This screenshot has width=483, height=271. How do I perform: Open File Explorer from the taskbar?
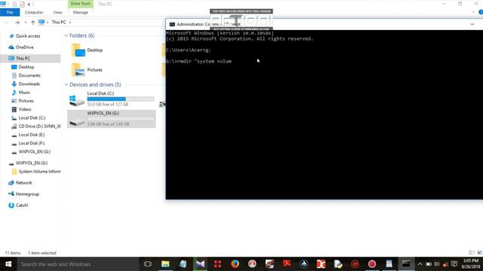[165, 264]
